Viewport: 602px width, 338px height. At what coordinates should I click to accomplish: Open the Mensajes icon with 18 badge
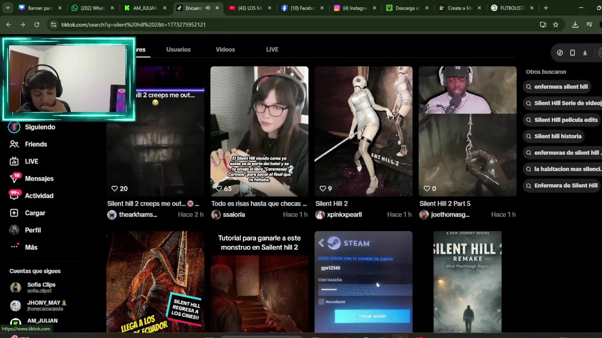[15, 178]
